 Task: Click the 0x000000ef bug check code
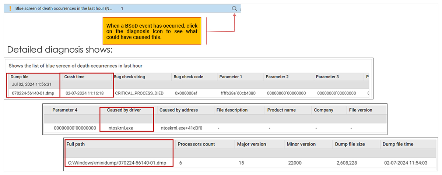click(x=186, y=93)
